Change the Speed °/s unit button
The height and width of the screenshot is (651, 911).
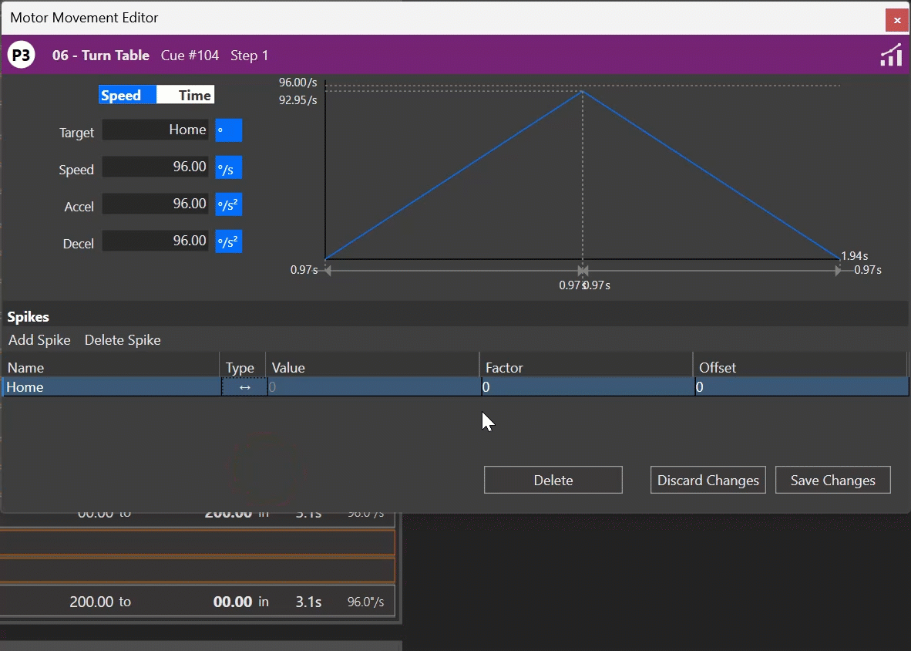(x=228, y=167)
